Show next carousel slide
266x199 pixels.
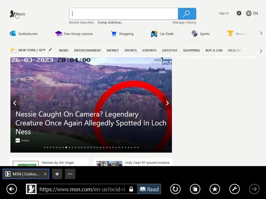(x=168, y=103)
